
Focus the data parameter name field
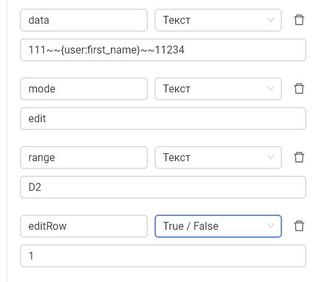coord(84,20)
